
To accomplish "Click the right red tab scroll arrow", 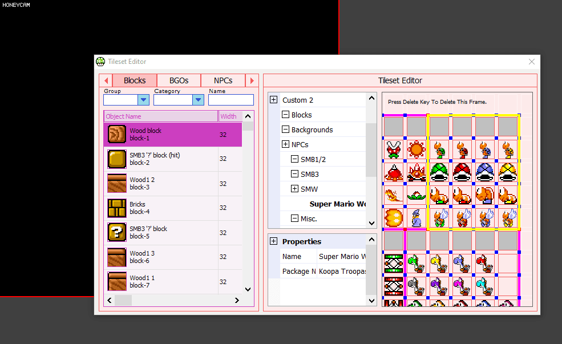I will (x=252, y=80).
